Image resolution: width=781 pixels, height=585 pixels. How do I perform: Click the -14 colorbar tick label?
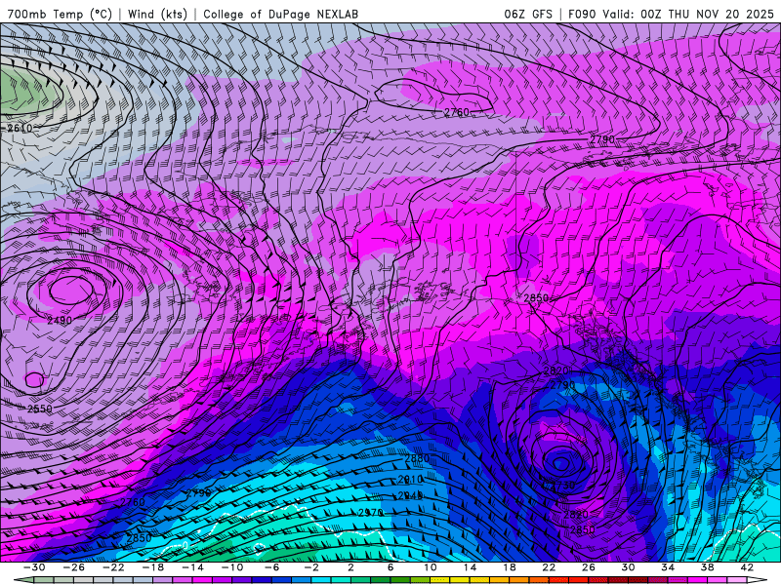tap(192, 567)
